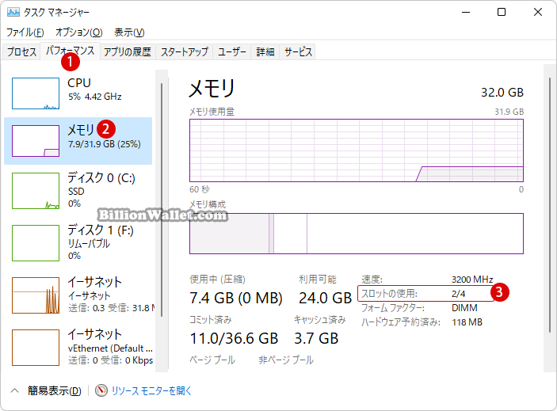Click the 2/4 slots used value

coord(458,294)
